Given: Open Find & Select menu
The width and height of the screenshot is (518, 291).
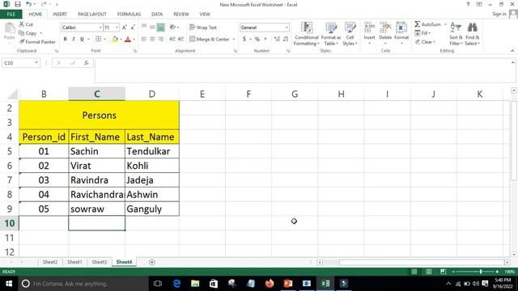Looking at the screenshot, I should coord(473,34).
